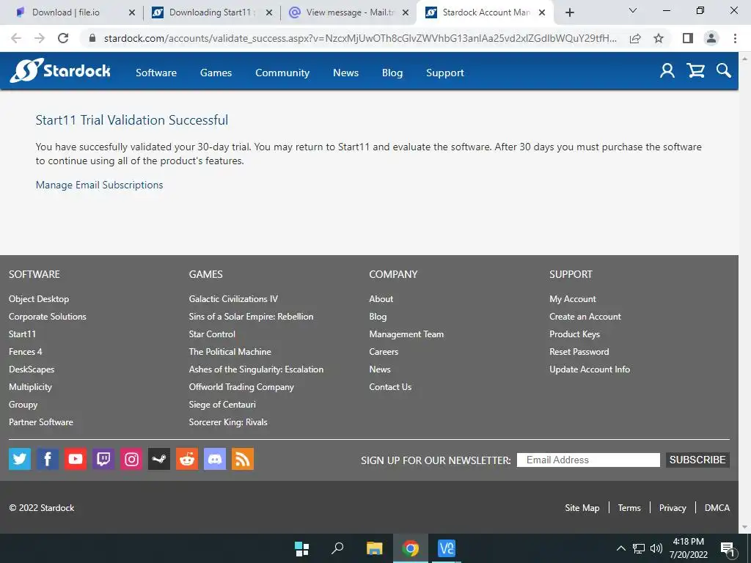Bookmark this page with the star icon

[659, 38]
